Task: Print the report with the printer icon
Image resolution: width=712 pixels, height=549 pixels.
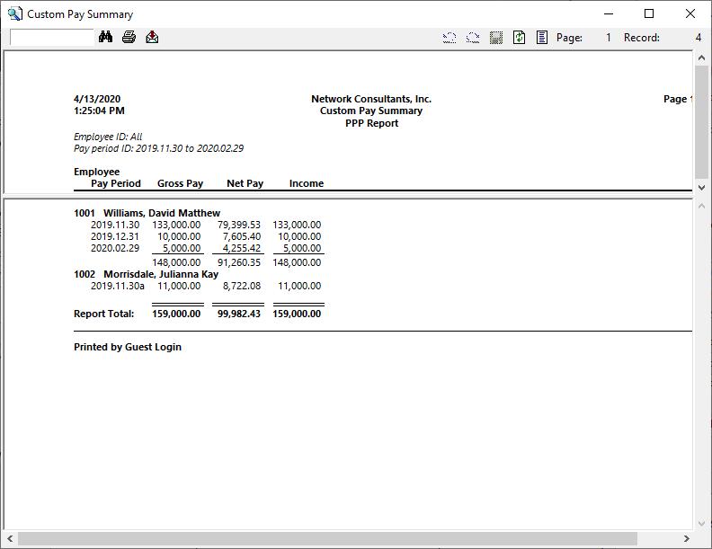Action: (129, 37)
